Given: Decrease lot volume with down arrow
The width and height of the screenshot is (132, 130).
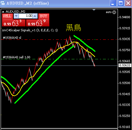Looking at the screenshot, I should point(16,16).
